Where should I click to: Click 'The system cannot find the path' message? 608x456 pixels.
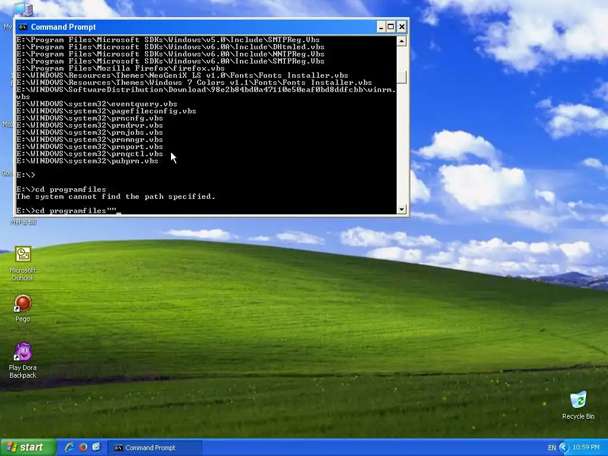[116, 197]
